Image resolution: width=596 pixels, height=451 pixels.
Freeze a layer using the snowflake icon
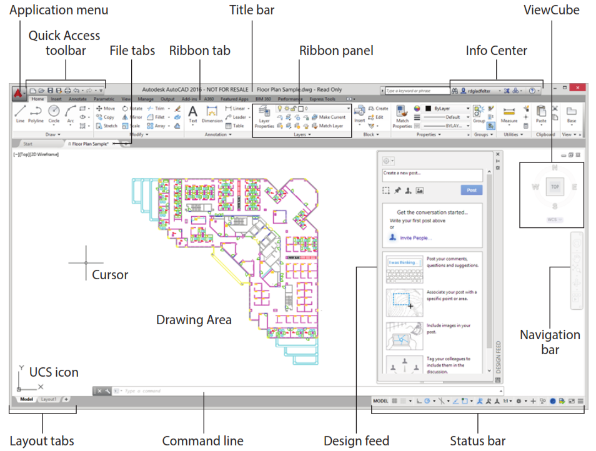[287, 108]
